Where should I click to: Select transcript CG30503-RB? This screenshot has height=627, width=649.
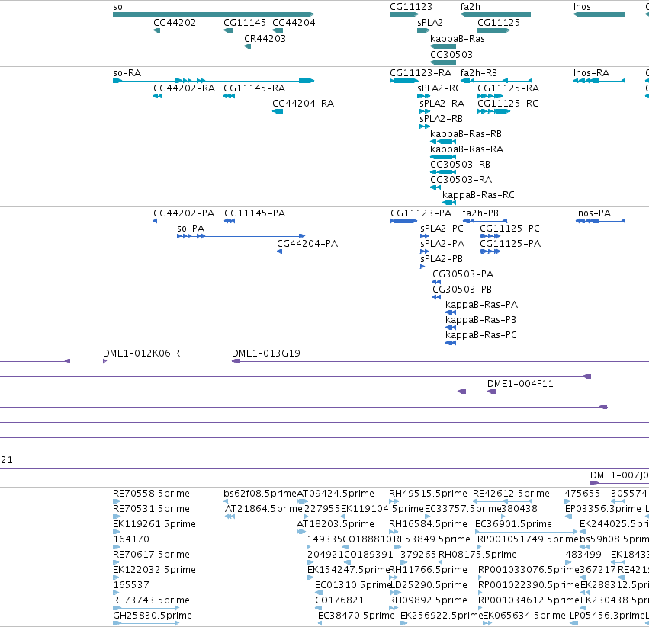[461, 165]
